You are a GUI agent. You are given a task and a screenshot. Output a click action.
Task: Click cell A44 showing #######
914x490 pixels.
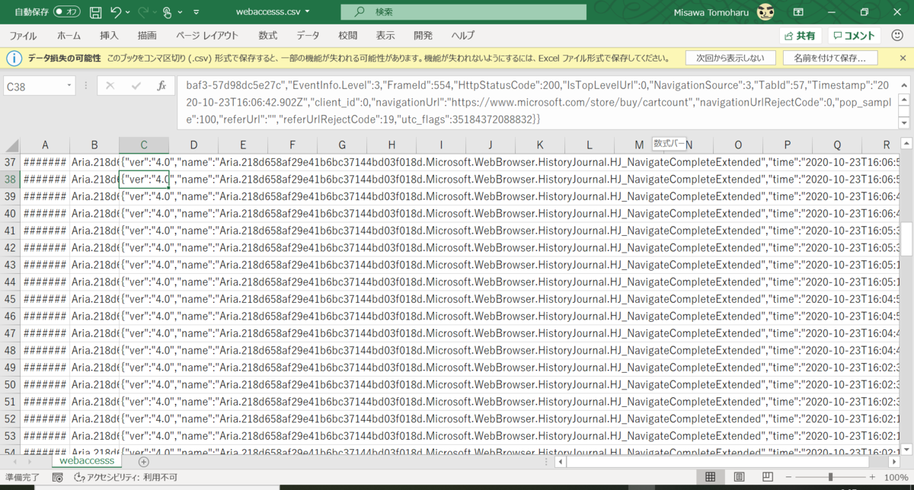[x=45, y=282]
